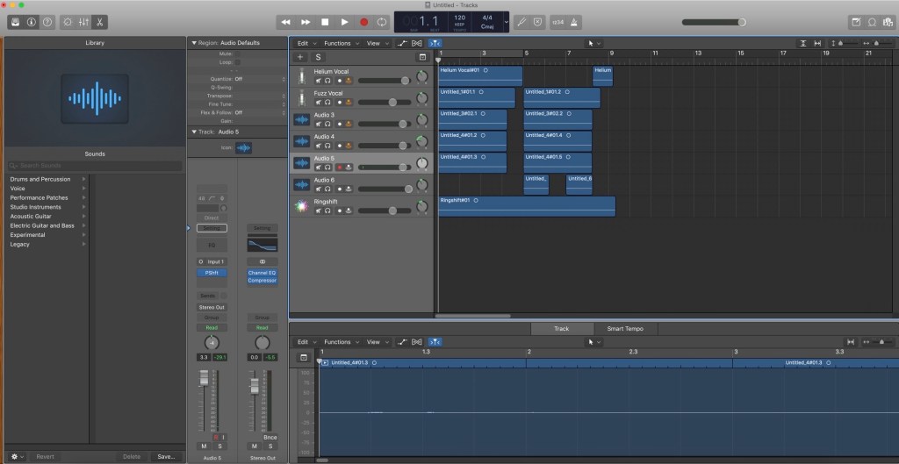Add a new track with plus button
899x464 pixels.
point(301,57)
